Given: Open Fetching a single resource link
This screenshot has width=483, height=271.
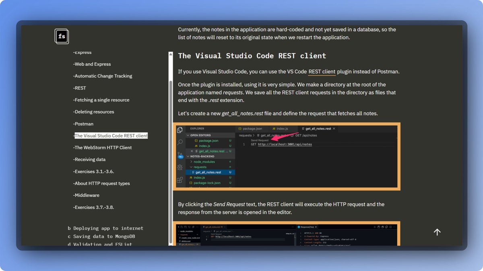Looking at the screenshot, I should (x=101, y=100).
